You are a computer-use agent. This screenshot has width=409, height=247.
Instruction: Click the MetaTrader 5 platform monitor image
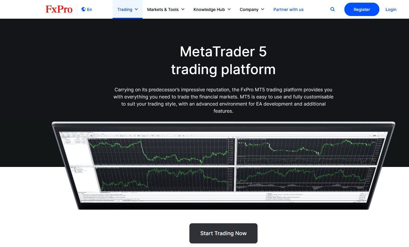[223, 165]
